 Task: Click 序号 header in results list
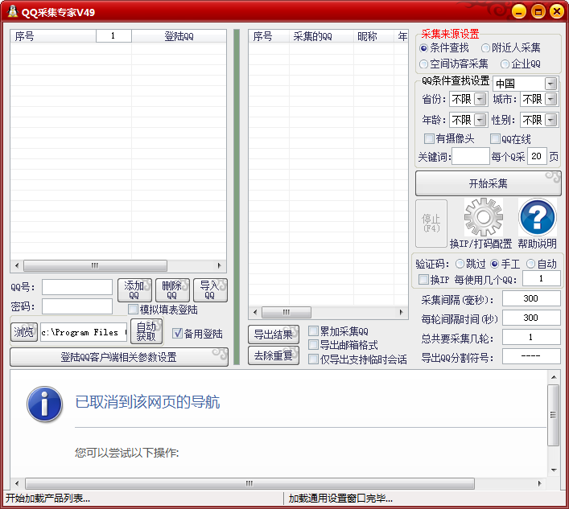(269, 36)
